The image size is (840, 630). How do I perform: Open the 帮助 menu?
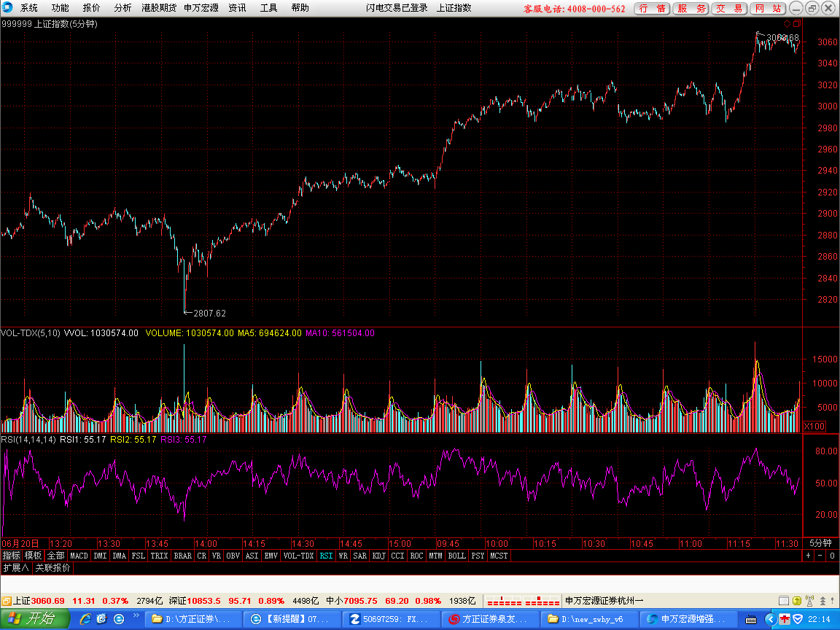point(300,8)
